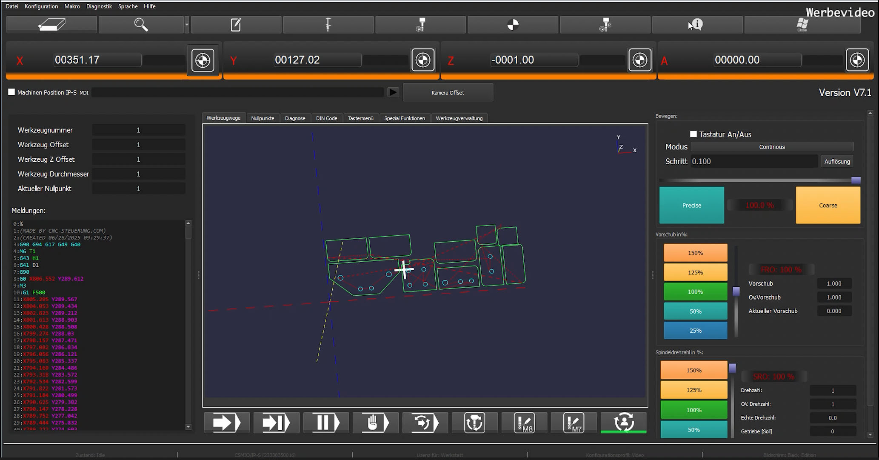Image resolution: width=879 pixels, height=460 pixels.
Task: Switch to the DIN Code tab
Action: [x=326, y=118]
